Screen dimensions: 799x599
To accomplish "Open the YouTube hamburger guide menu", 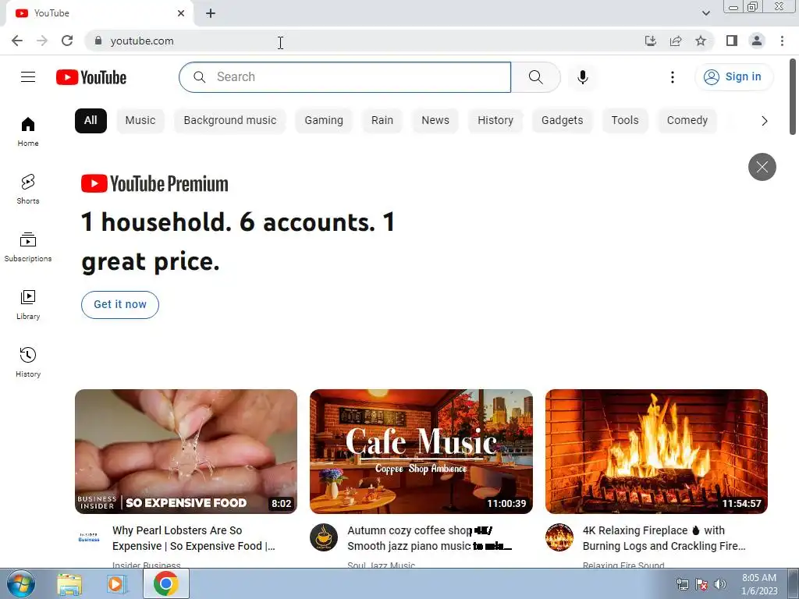I will (28, 77).
